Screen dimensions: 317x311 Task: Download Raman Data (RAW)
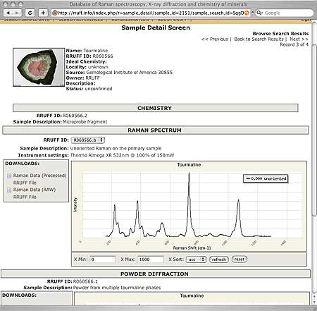[x=35, y=190]
